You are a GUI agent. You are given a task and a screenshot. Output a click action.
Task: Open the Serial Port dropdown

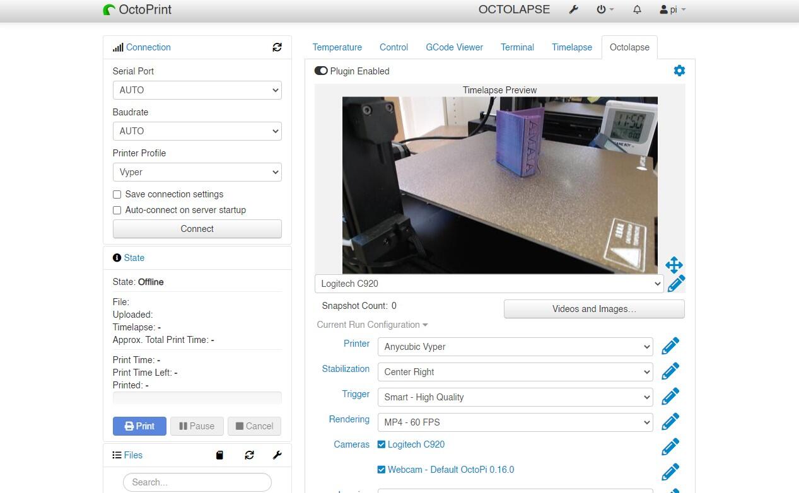pos(197,90)
